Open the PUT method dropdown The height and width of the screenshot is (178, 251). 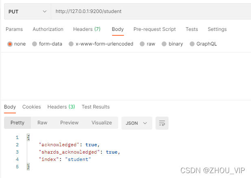(28, 11)
